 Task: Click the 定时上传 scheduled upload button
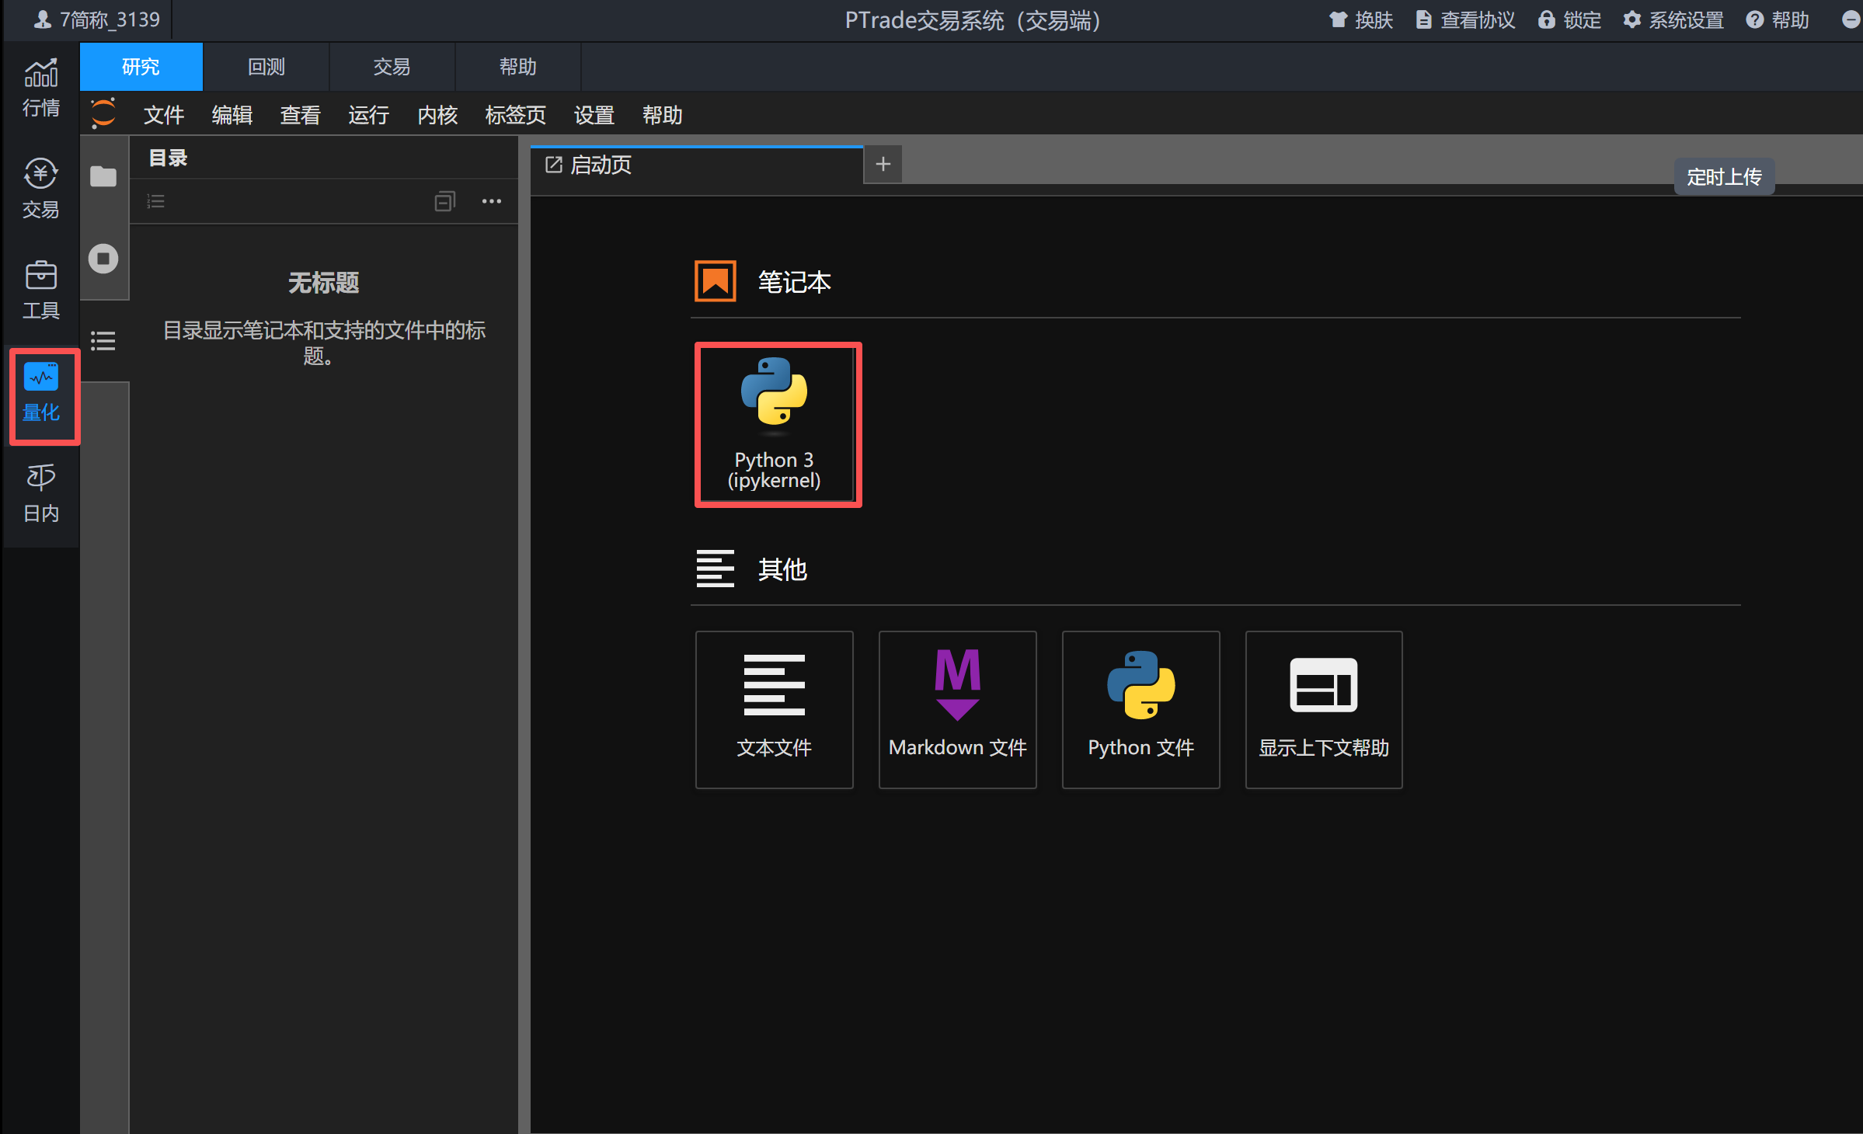click(1723, 177)
